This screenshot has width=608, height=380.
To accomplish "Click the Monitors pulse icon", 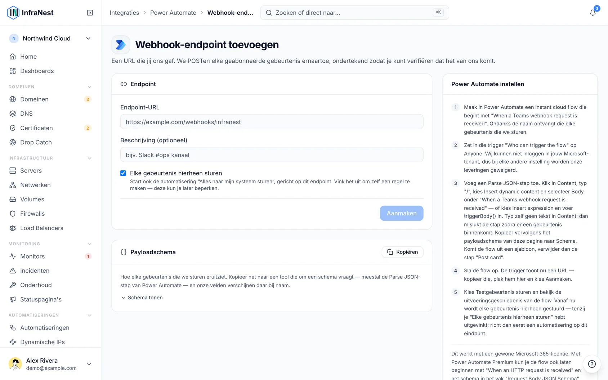I will pos(13,256).
